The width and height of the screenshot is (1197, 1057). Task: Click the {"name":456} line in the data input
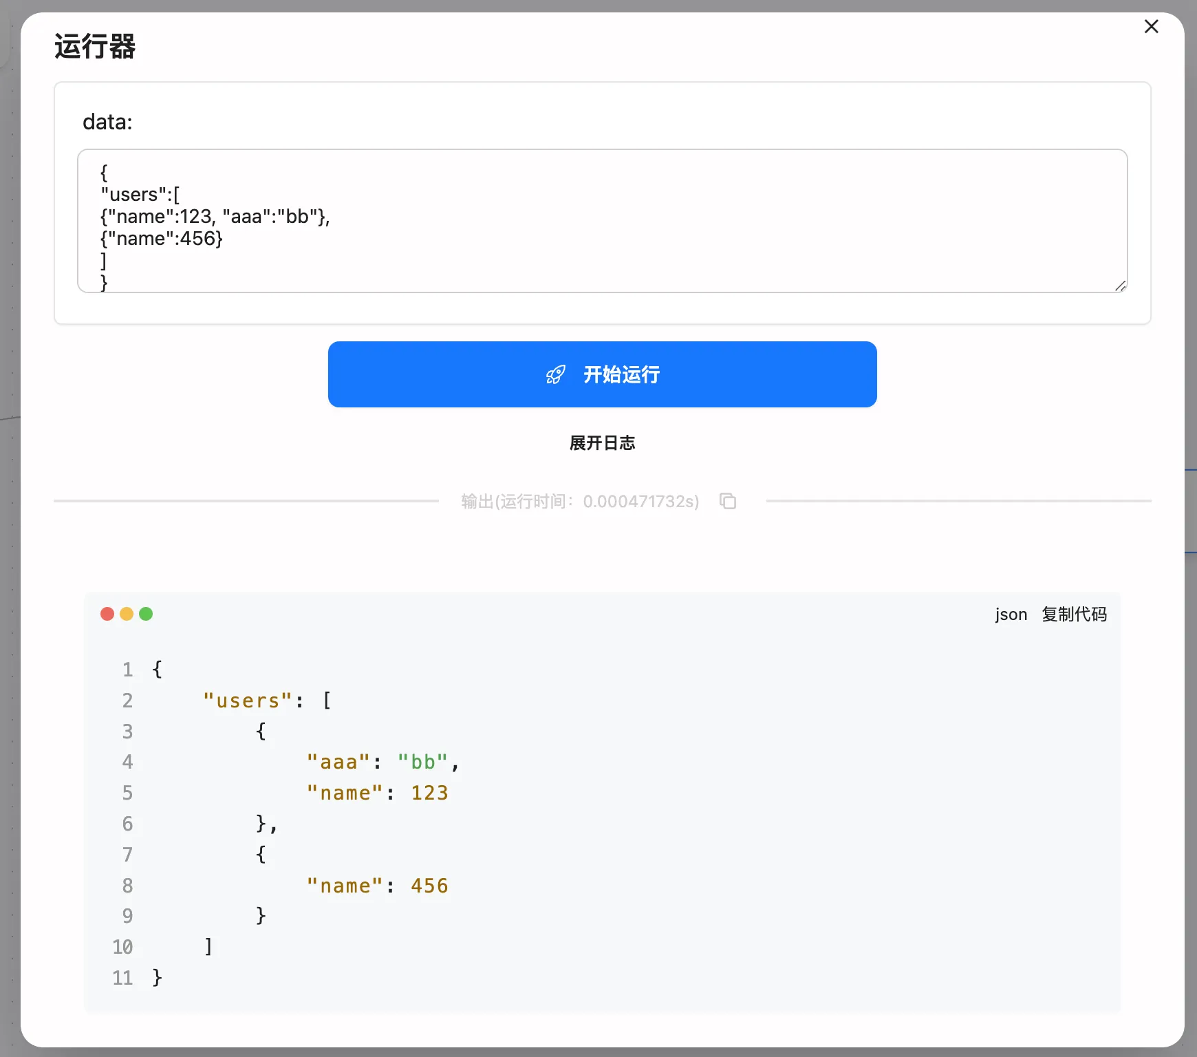pos(162,239)
